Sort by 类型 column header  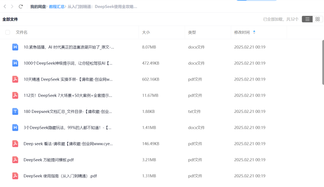[x=192, y=32]
